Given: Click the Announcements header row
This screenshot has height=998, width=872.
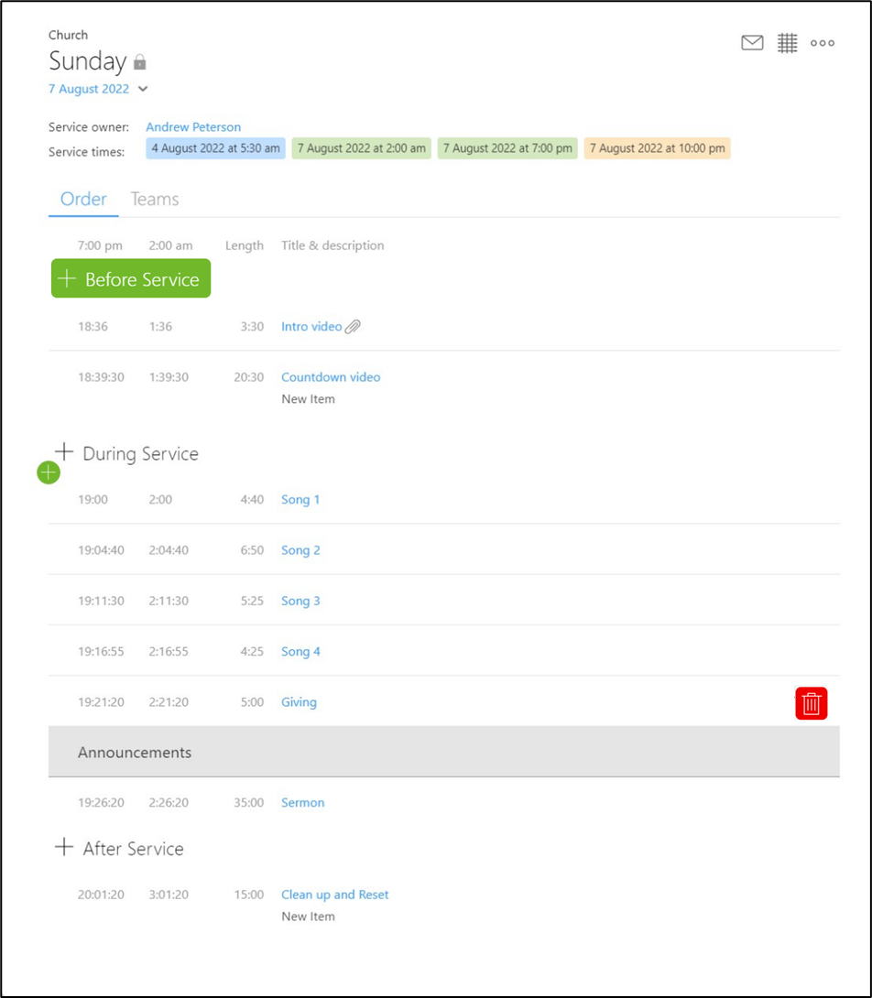Looking at the screenshot, I should [444, 752].
